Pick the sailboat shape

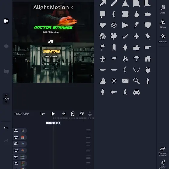[x=103, y=81]
